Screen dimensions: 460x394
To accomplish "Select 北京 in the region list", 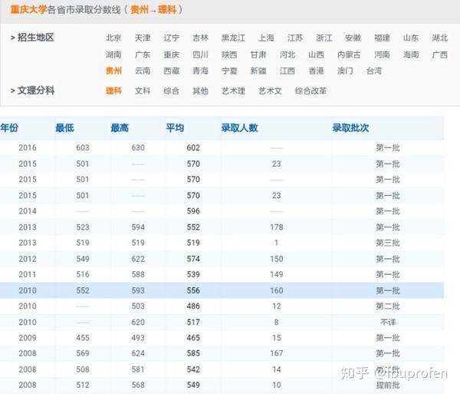I will pos(113,38).
